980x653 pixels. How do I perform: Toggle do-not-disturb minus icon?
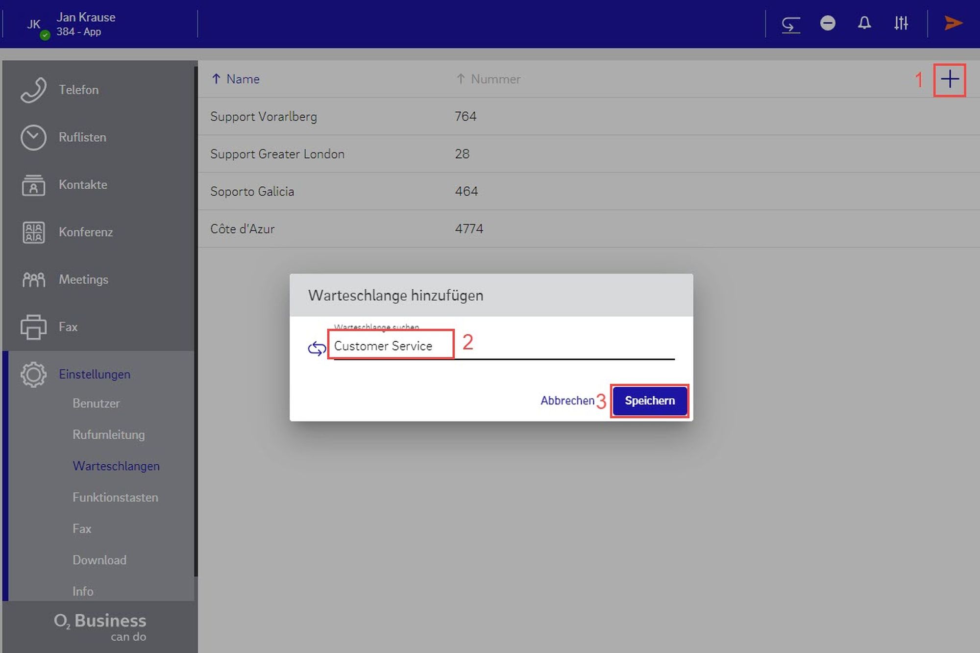click(x=828, y=23)
